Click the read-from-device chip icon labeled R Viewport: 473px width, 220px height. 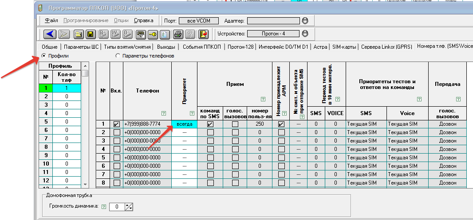pos(103,34)
